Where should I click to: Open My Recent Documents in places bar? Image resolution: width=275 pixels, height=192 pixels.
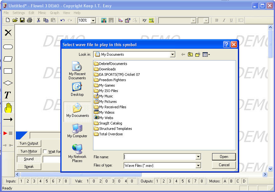point(77,71)
